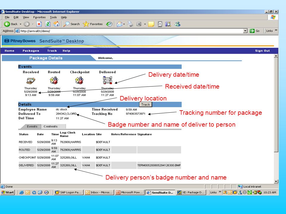
Task: Click the Stop page loading icon
Action: pos(39,24)
